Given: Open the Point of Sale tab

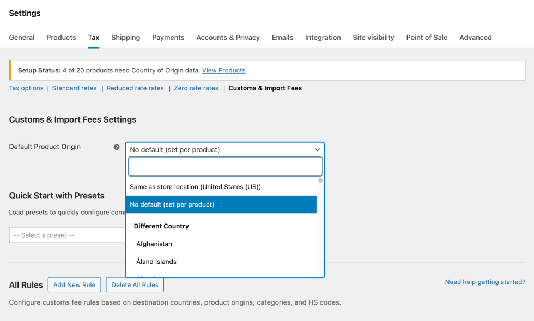Looking at the screenshot, I should [x=427, y=38].
